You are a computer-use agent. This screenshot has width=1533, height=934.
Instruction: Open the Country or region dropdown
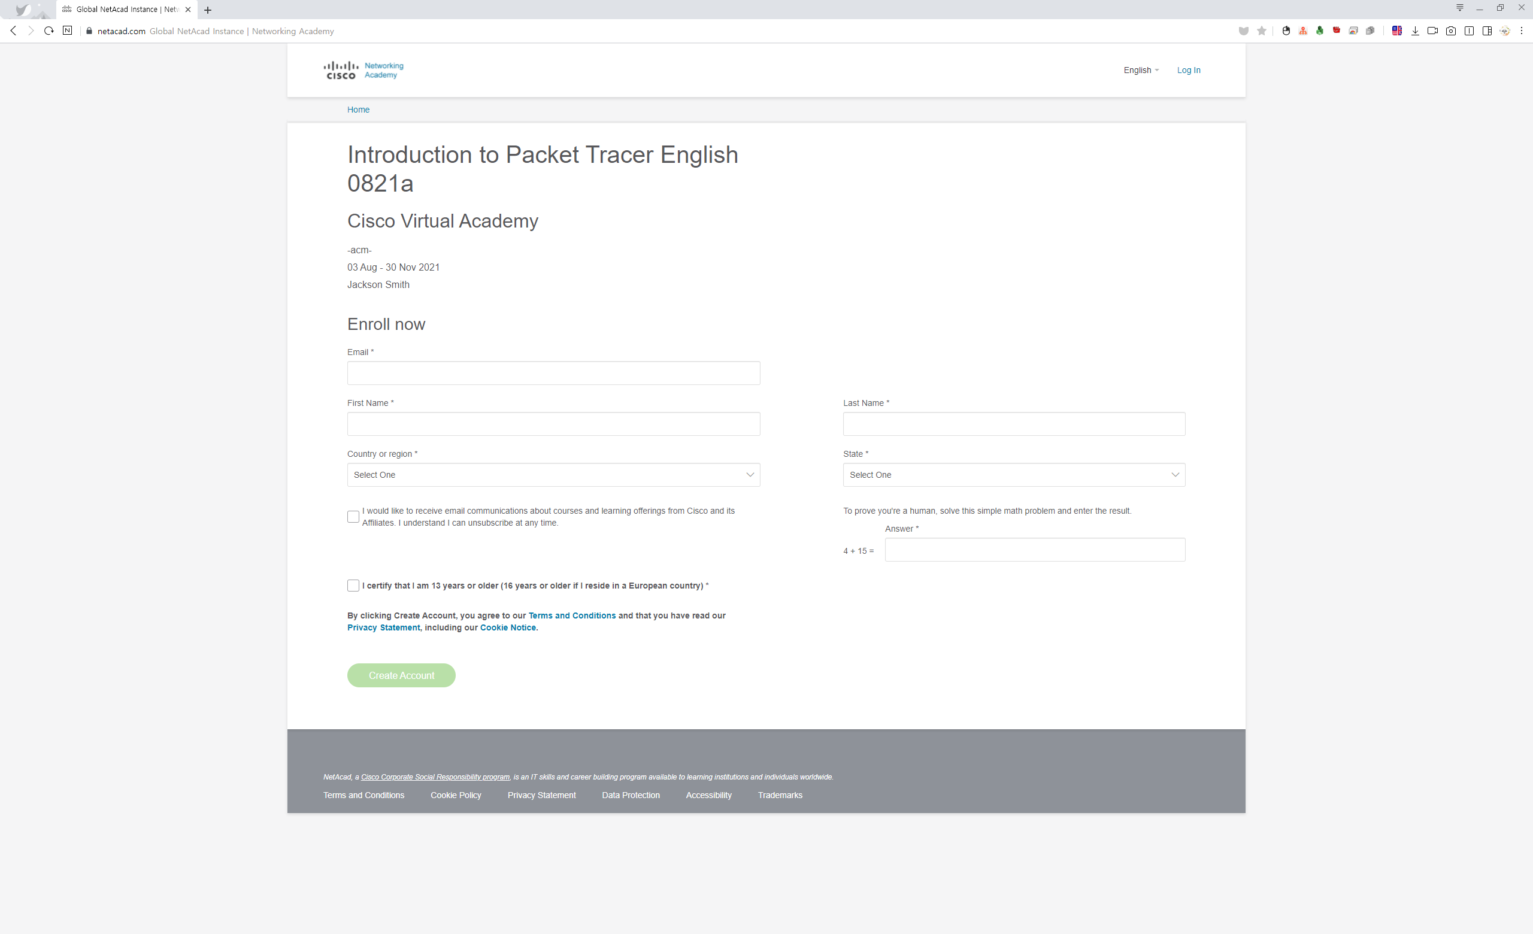[553, 475]
